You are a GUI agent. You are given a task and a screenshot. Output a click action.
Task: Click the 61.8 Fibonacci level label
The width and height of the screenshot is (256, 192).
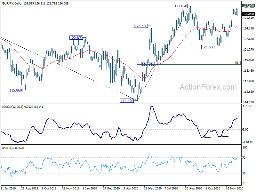(x=238, y=63)
